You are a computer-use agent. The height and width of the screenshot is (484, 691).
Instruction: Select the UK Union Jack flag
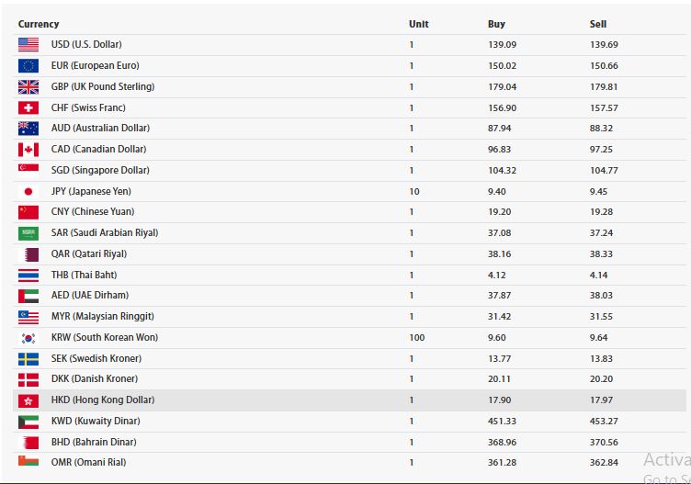(28, 86)
